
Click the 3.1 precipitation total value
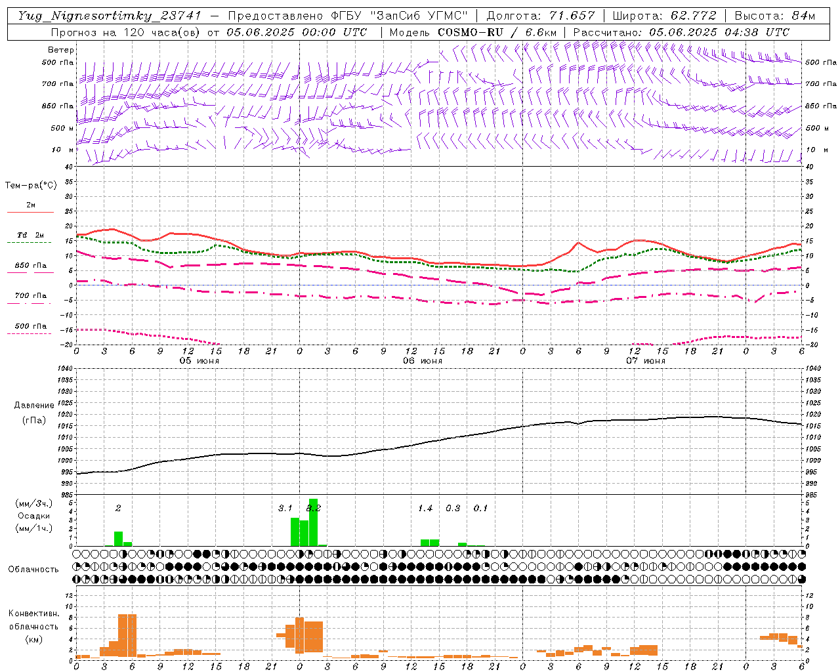285,509
